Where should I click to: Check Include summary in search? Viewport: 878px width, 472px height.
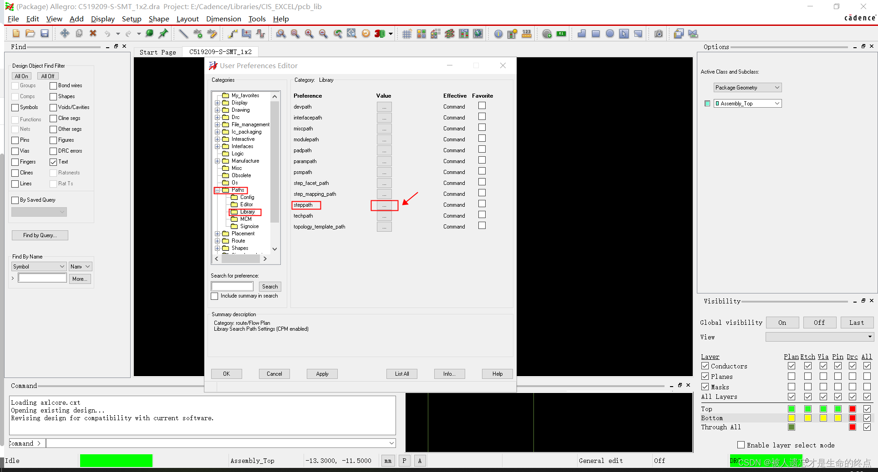(214, 296)
